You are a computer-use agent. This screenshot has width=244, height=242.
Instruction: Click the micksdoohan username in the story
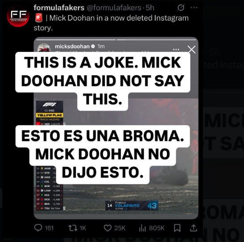click(72, 46)
